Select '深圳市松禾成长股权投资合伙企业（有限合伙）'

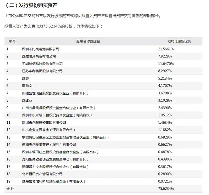coord(57,115)
